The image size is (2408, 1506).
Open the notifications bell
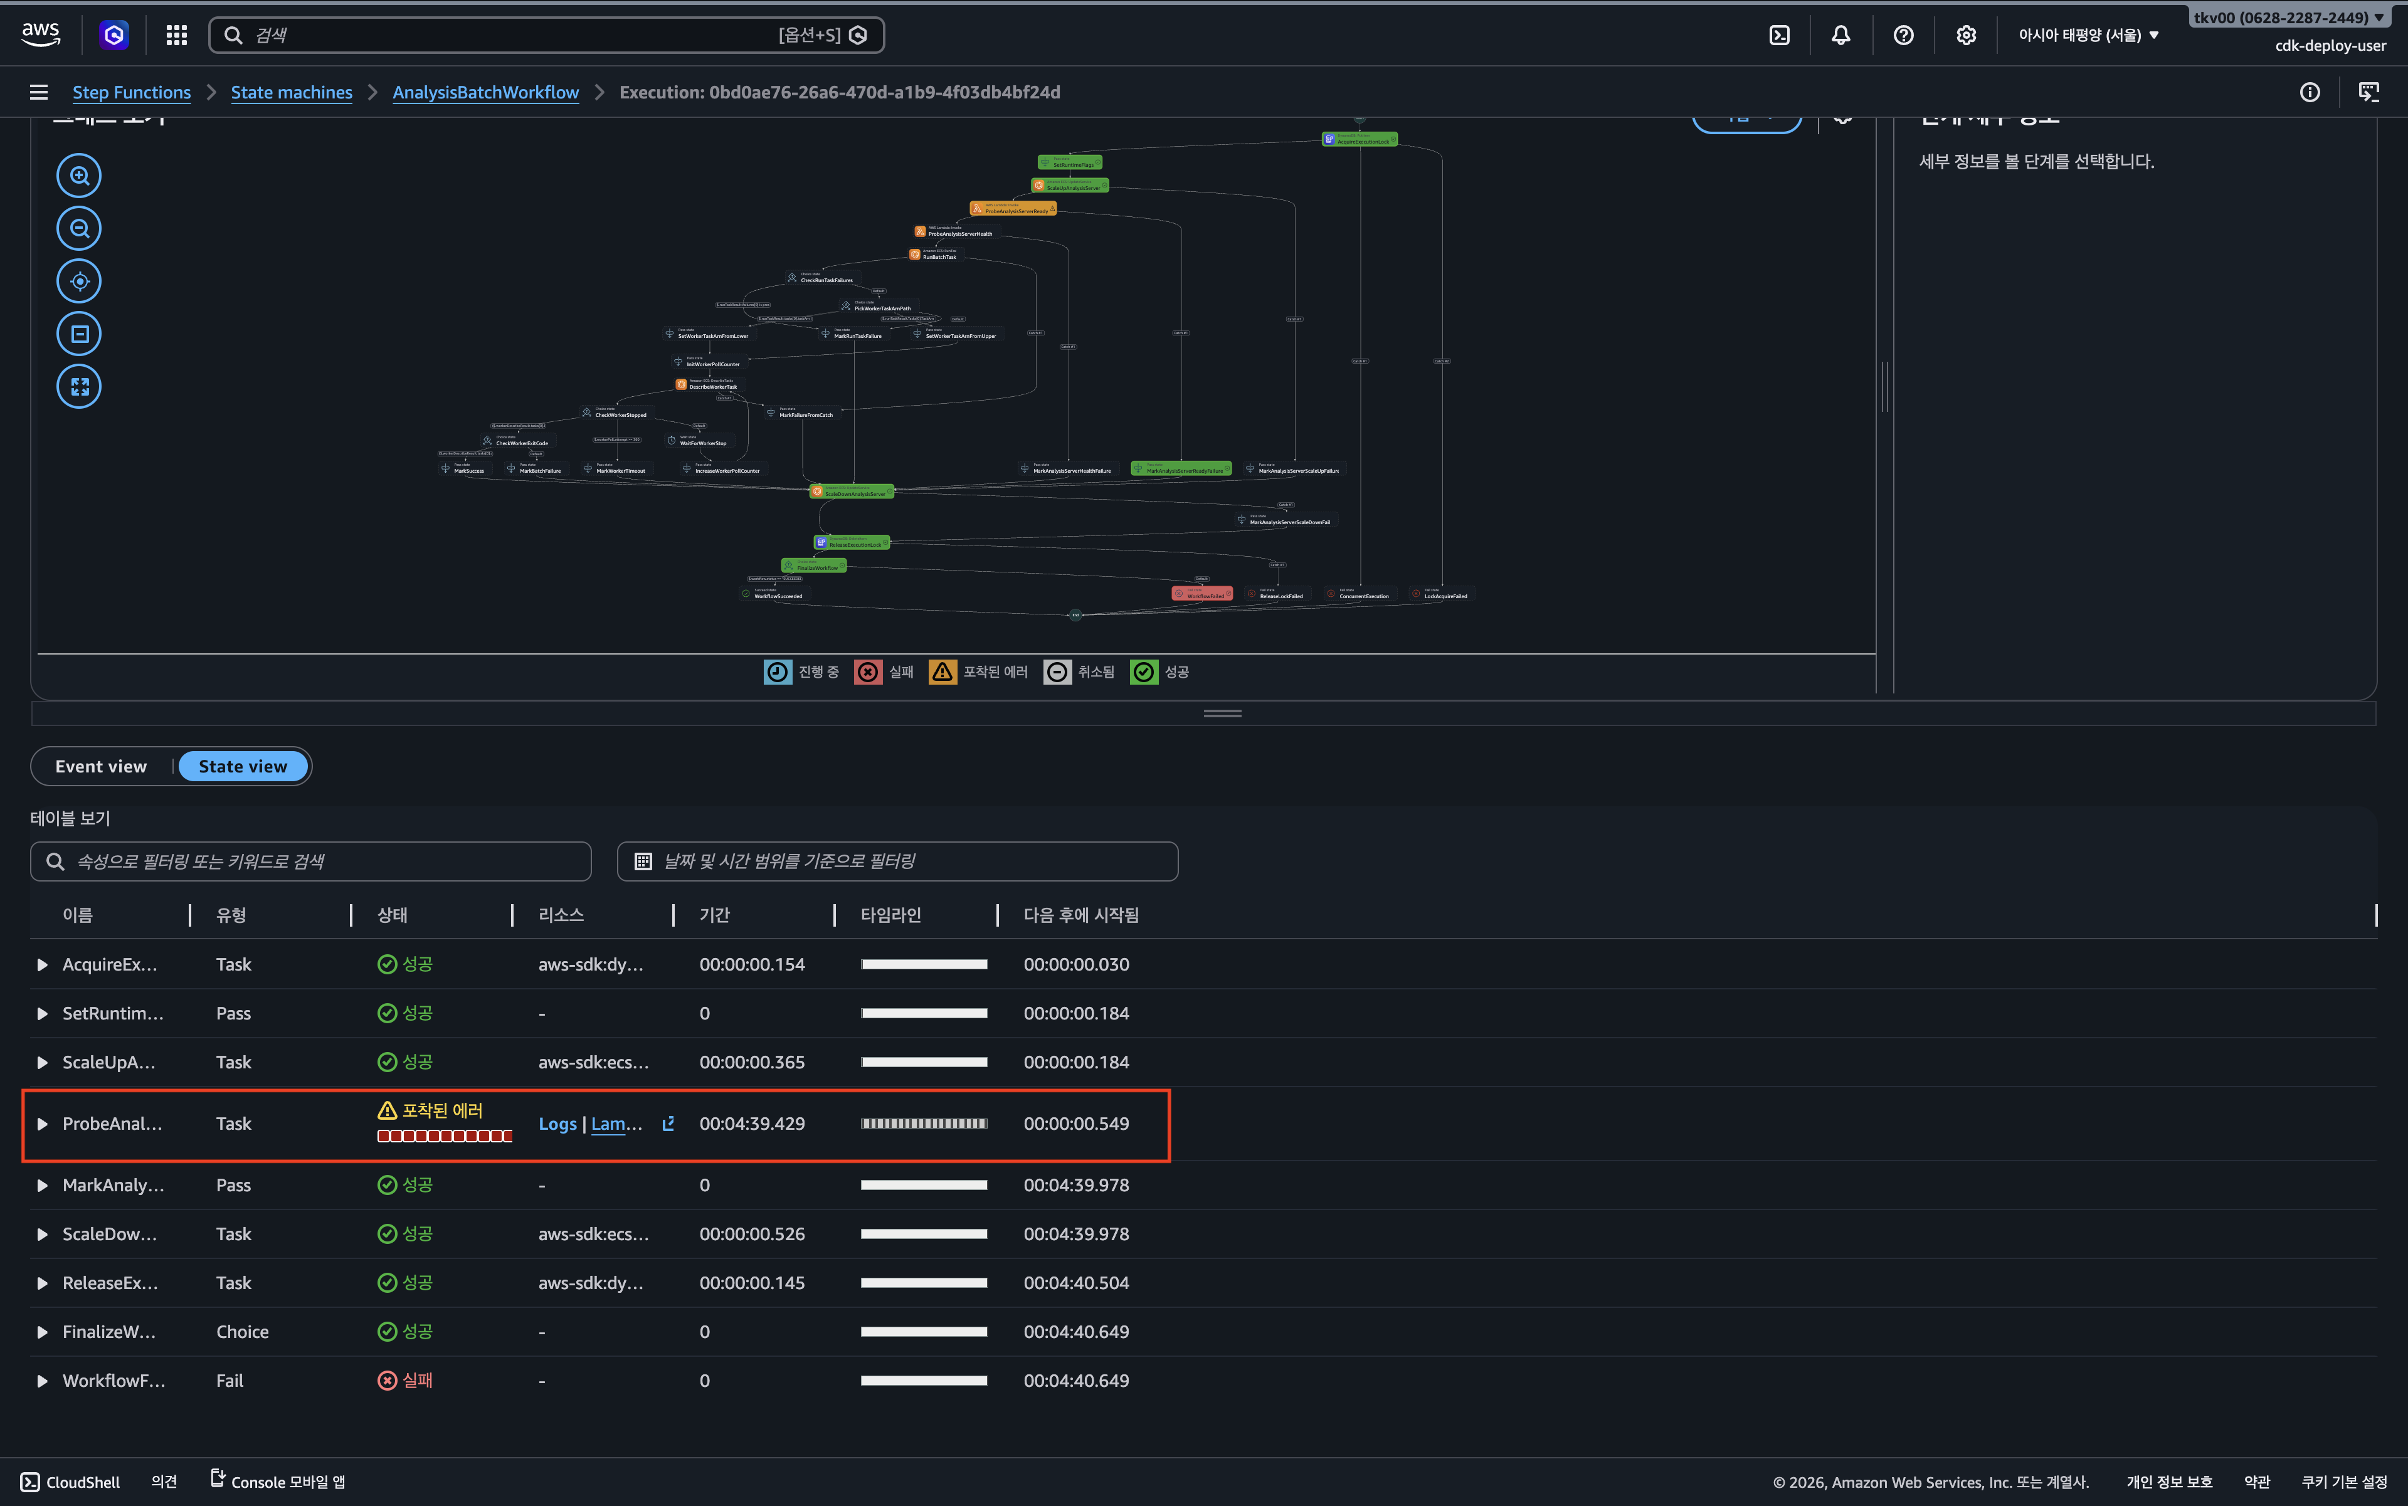(1840, 35)
